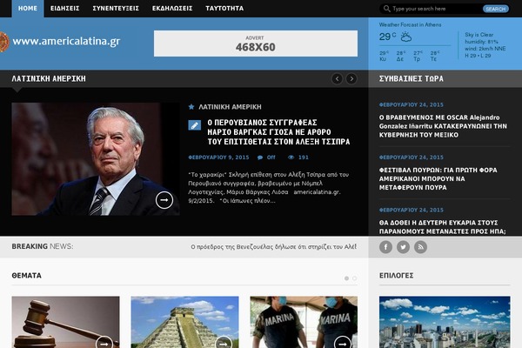Viewport: 522px width, 348px height.
Task: Open the Facebook social icon
Action: tap(385, 247)
